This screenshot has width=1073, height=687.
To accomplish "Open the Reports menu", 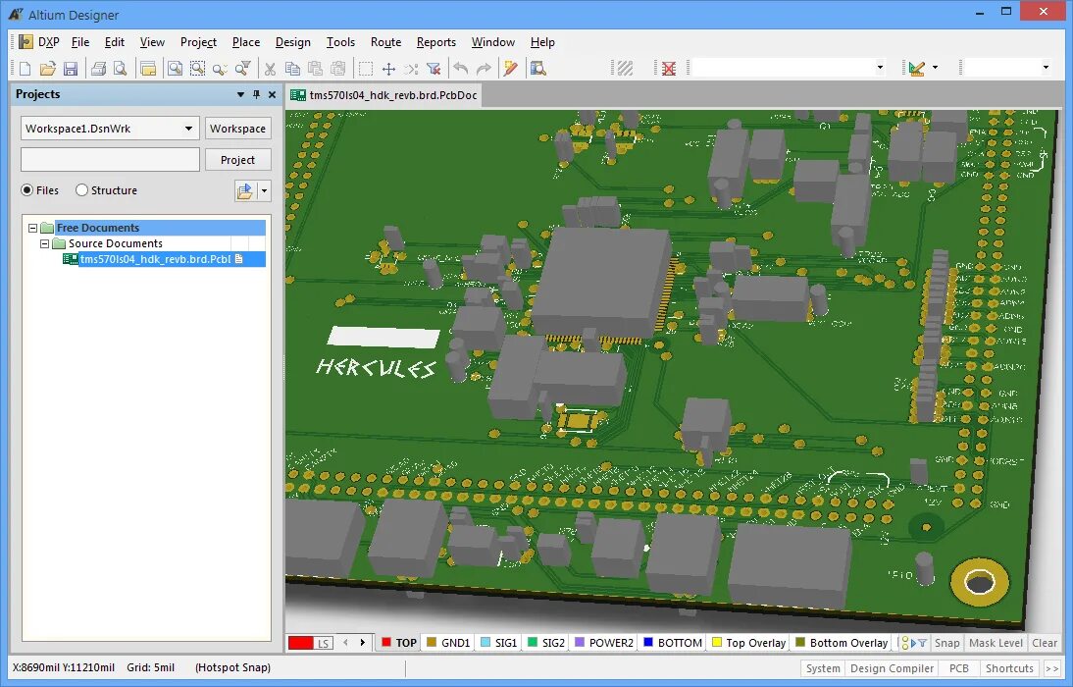I will pyautogui.click(x=435, y=42).
